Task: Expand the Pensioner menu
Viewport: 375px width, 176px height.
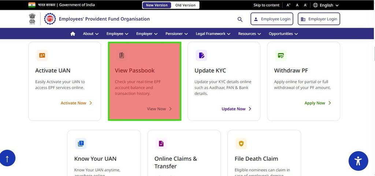Action: tap(177, 34)
